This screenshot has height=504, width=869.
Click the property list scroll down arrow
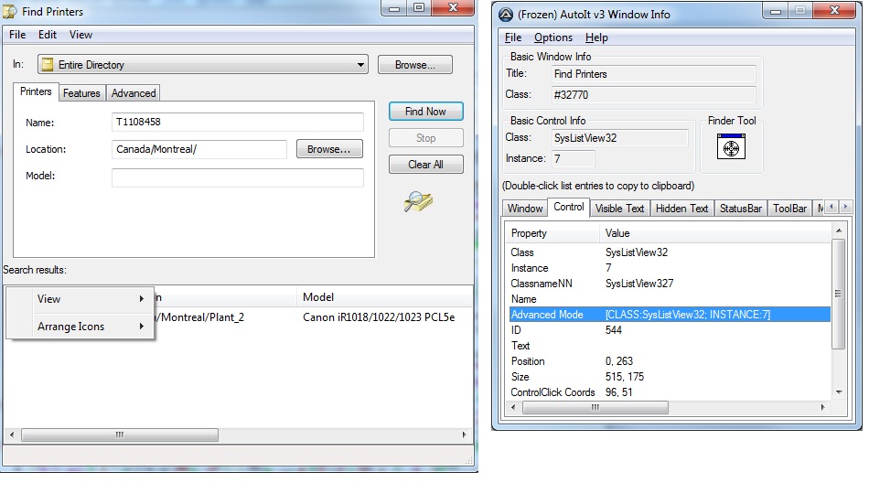click(839, 392)
